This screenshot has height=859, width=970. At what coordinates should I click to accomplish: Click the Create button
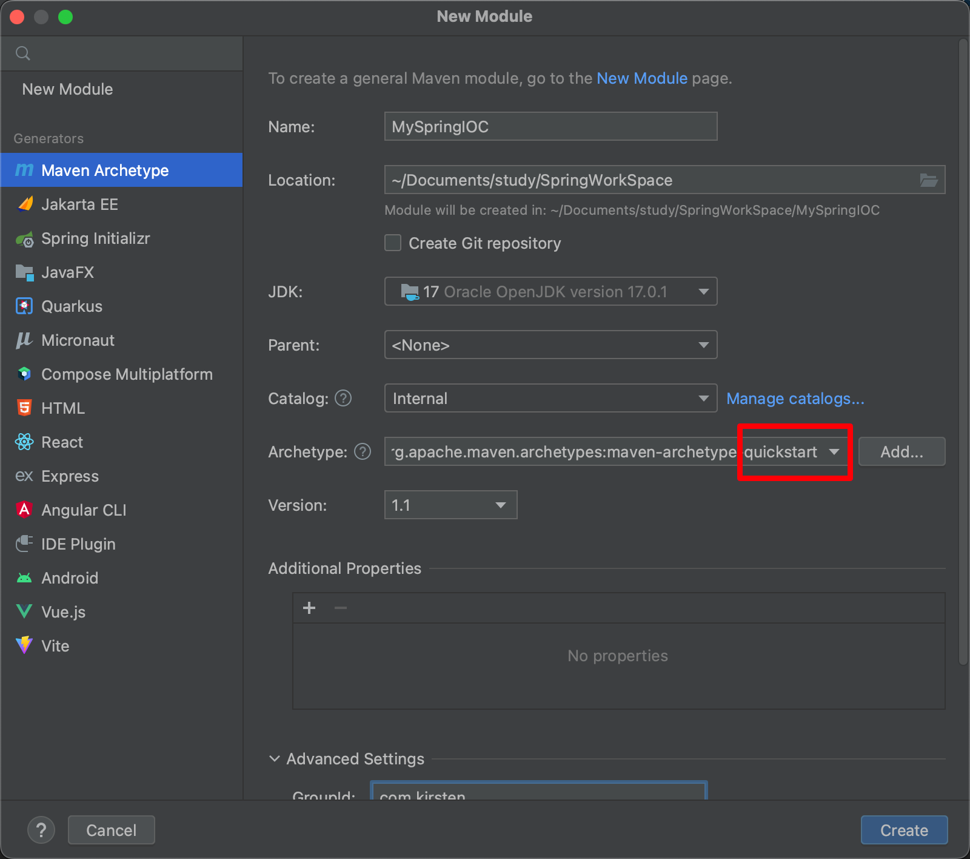coord(904,830)
